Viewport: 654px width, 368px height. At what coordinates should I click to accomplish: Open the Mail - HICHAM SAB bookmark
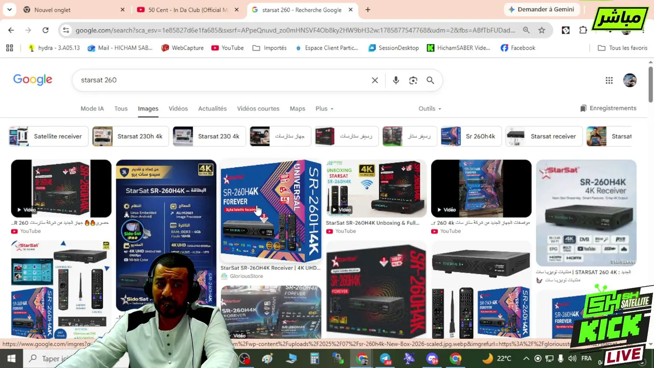coord(120,48)
